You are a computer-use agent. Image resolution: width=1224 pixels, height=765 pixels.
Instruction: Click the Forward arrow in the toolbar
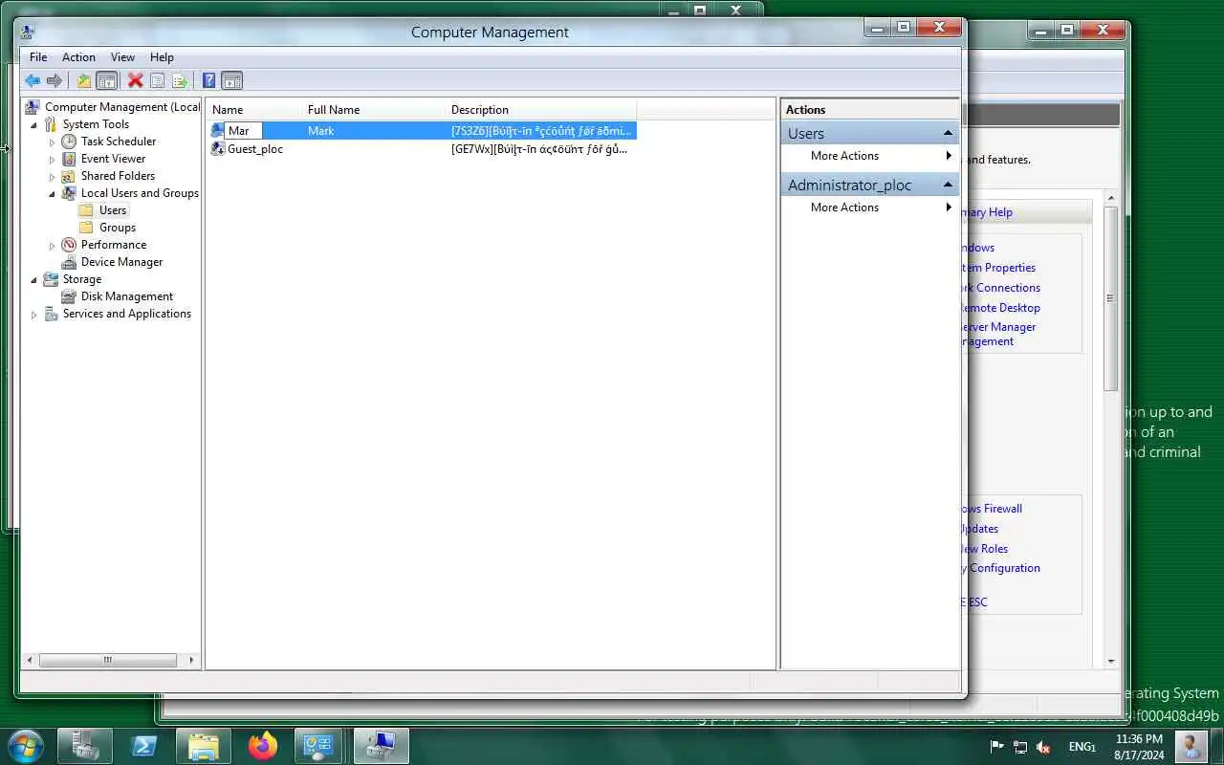click(55, 81)
